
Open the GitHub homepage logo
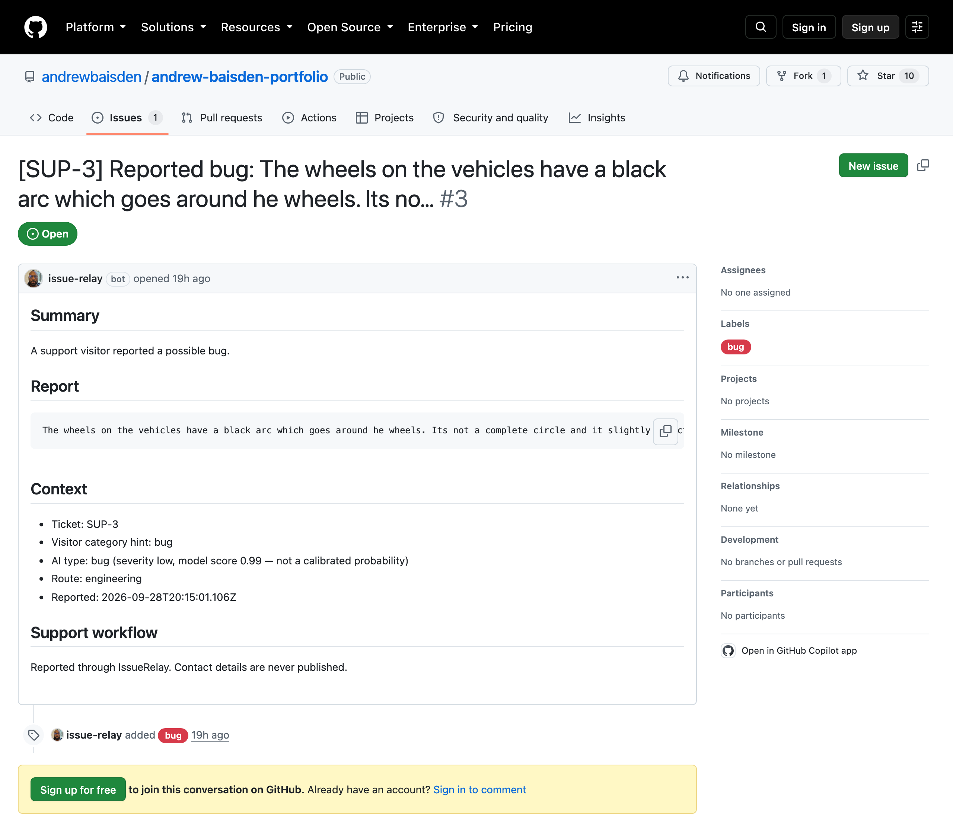[x=35, y=27]
